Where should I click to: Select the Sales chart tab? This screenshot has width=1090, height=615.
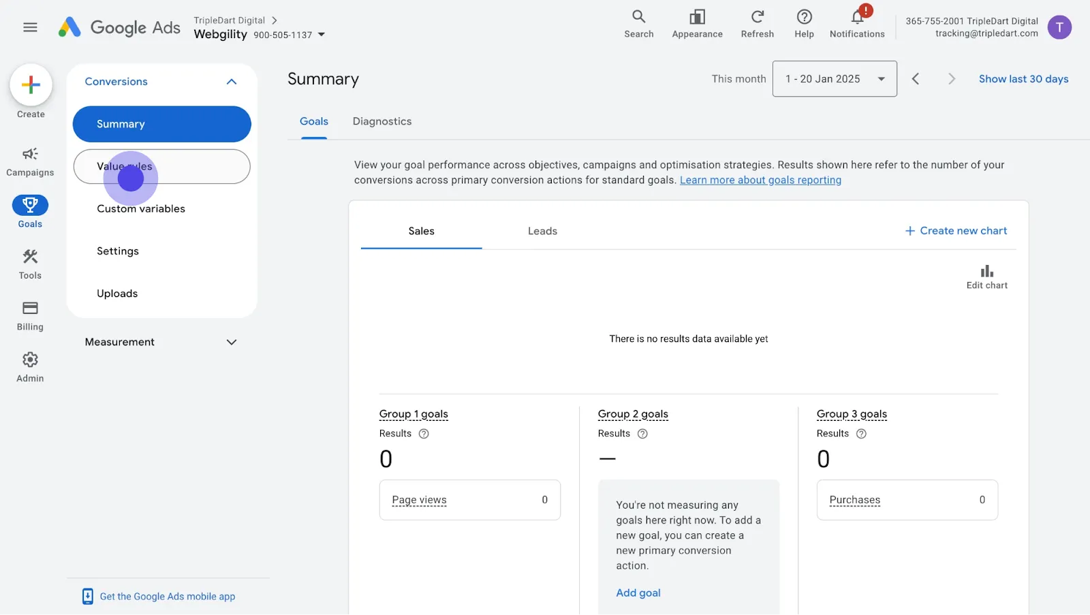[422, 232]
